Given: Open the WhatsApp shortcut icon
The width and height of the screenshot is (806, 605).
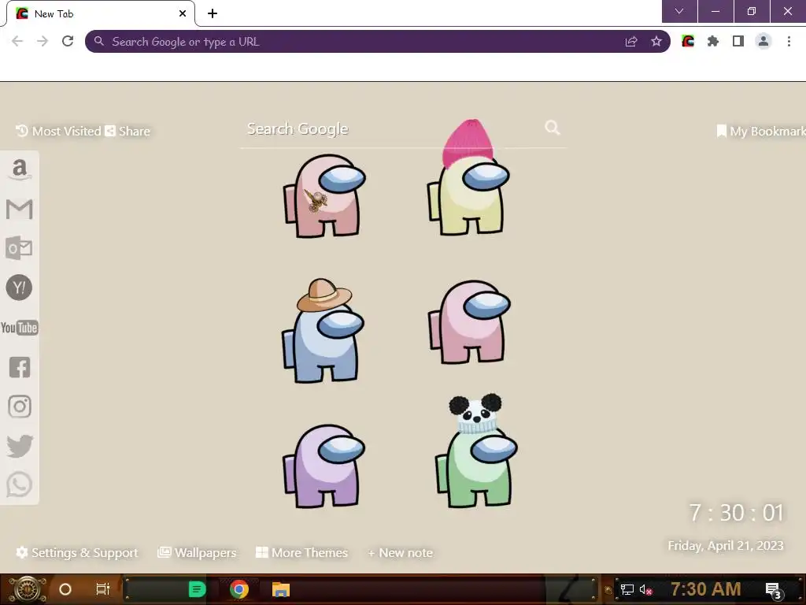Looking at the screenshot, I should point(20,484).
